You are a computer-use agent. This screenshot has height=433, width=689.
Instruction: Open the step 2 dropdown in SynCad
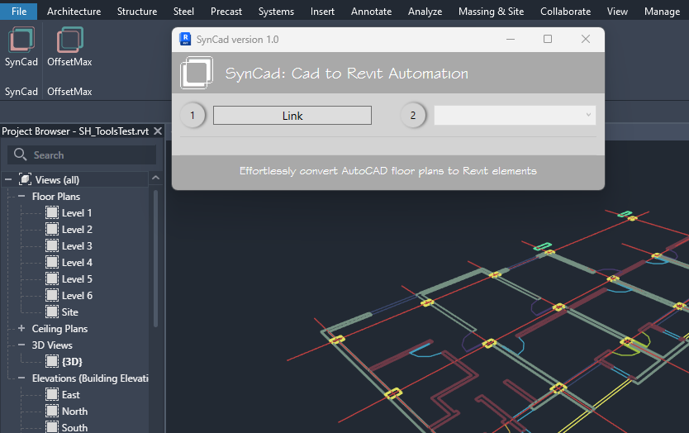(x=515, y=115)
